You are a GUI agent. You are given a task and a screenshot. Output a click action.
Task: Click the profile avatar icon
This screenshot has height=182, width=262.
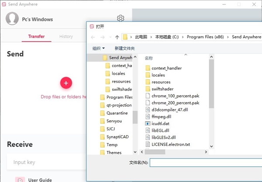click(12, 18)
